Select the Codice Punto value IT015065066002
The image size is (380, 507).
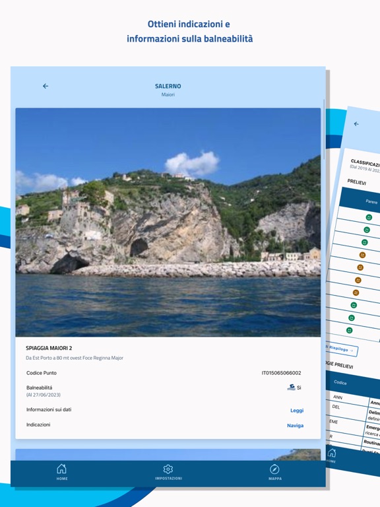click(x=281, y=373)
